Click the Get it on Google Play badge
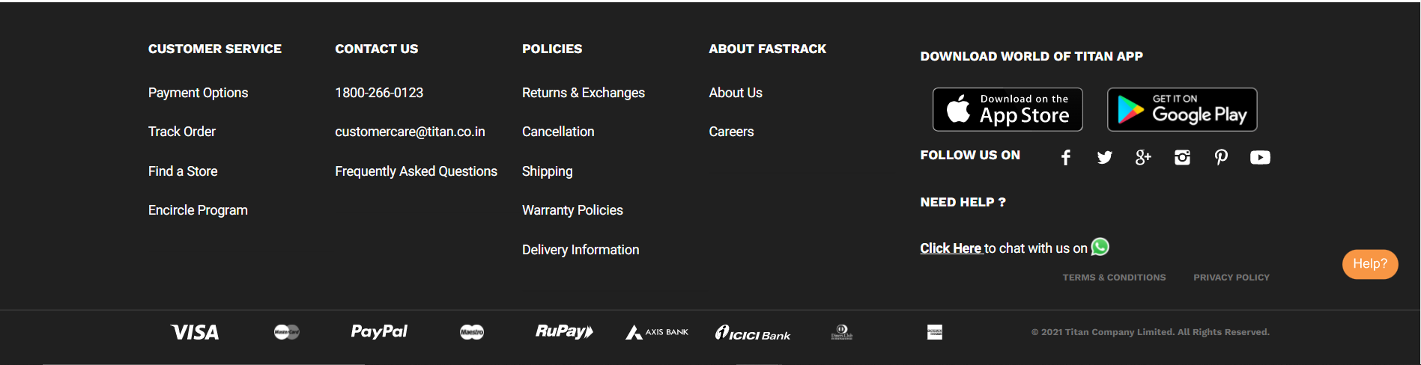The image size is (1421, 365). pos(1182,109)
